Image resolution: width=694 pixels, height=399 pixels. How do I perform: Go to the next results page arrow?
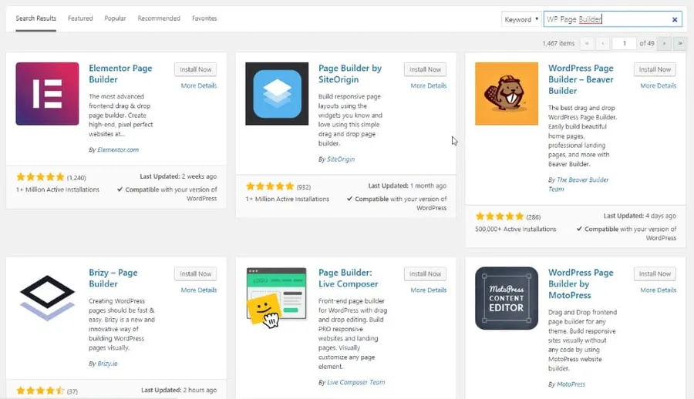coord(664,43)
